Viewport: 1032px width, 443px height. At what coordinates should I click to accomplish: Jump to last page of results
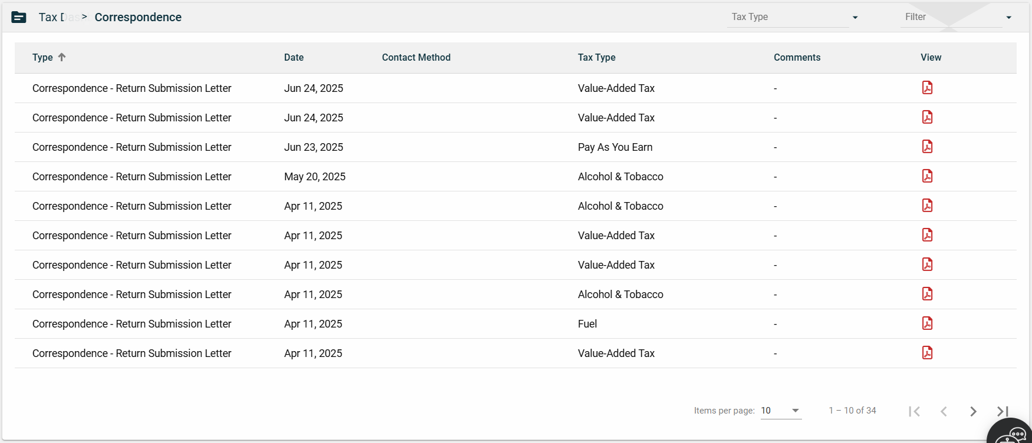coord(1003,411)
